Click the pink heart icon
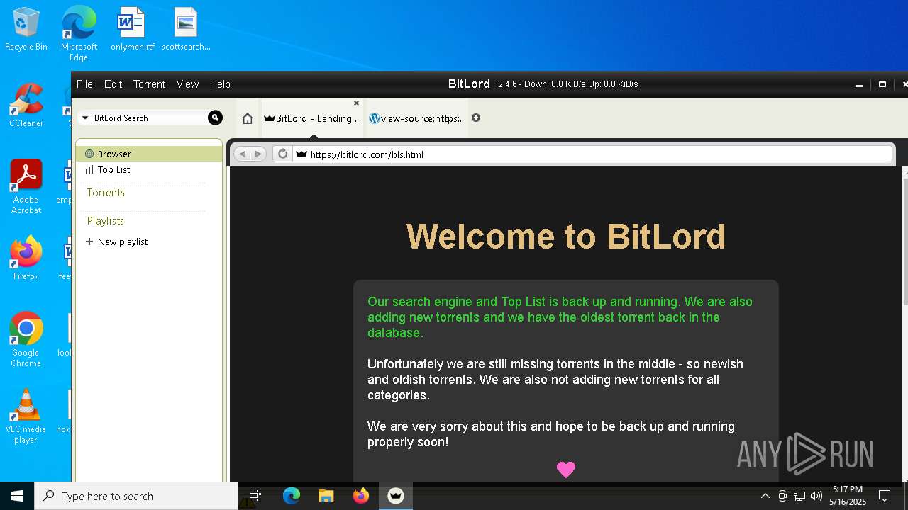This screenshot has height=510, width=908. (x=565, y=469)
